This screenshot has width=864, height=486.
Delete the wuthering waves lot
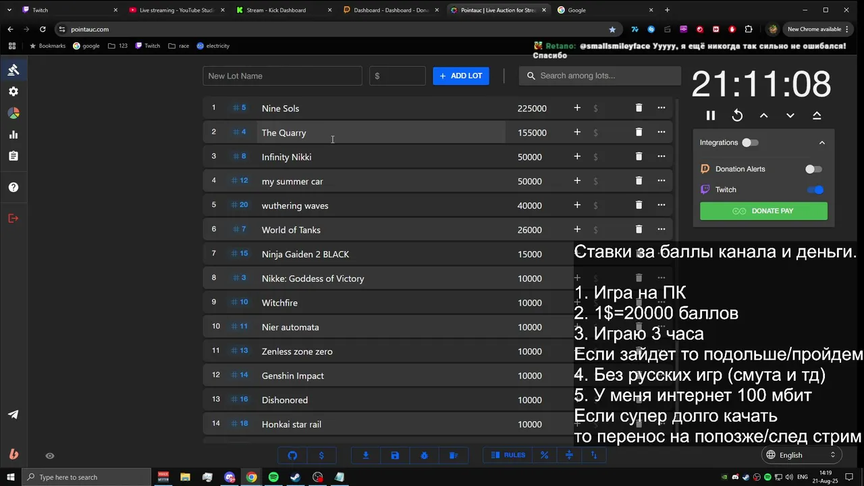click(x=639, y=205)
